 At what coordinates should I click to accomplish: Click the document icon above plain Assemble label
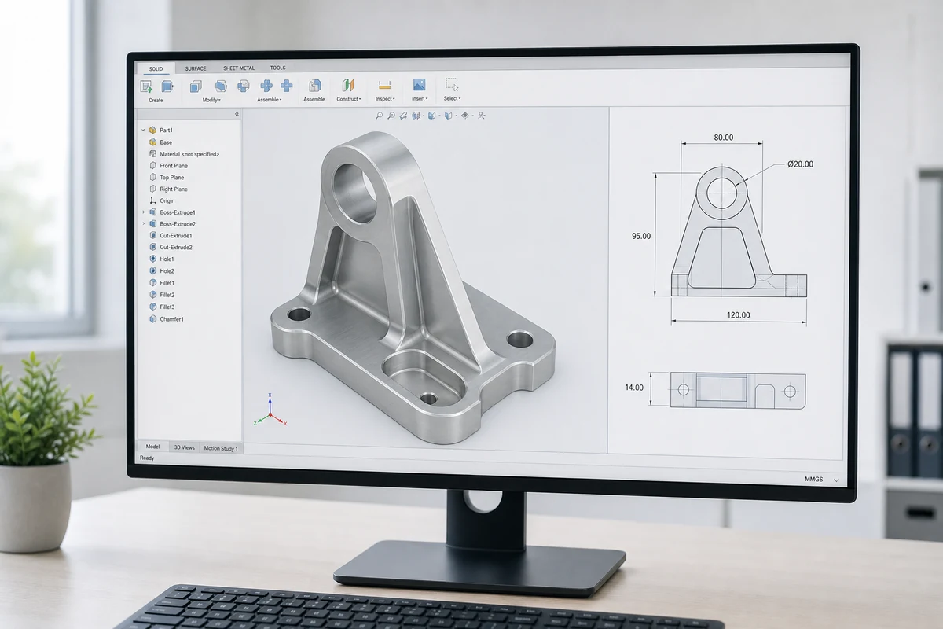(314, 86)
